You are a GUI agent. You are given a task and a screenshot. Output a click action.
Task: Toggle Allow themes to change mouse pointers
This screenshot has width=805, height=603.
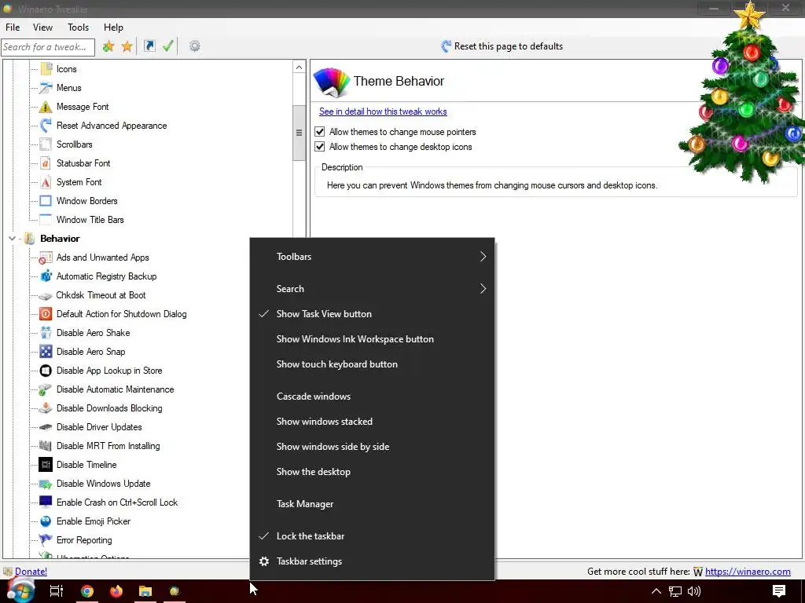tap(320, 132)
